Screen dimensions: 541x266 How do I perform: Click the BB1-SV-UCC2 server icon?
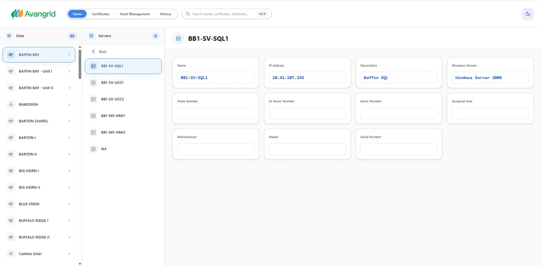pyautogui.click(x=93, y=99)
